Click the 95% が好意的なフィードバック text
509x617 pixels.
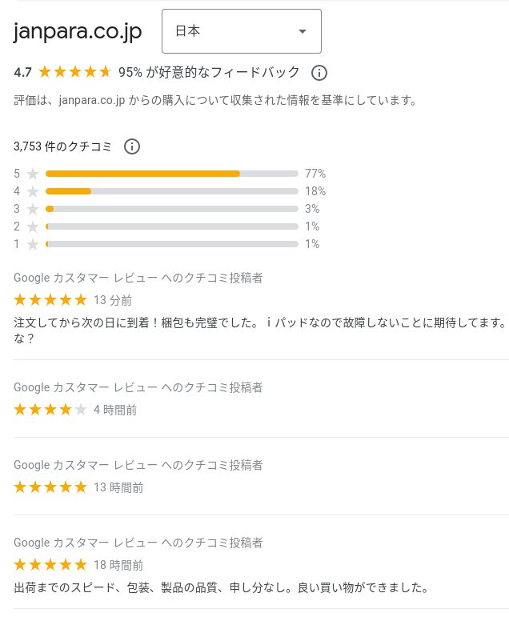209,72
